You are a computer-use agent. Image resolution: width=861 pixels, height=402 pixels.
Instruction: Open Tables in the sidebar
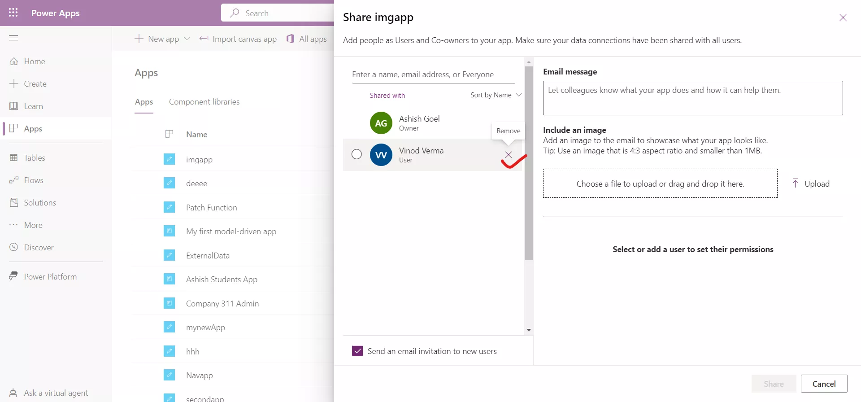[x=35, y=158]
